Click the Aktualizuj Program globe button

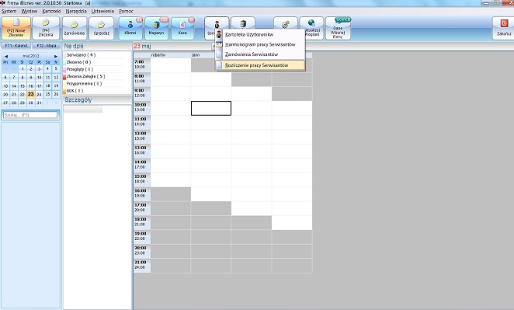pyautogui.click(x=311, y=28)
